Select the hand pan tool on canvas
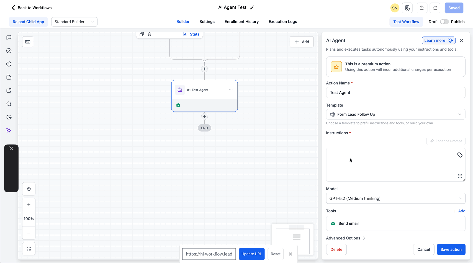Viewport: 473px width, 263px height. coord(29,189)
